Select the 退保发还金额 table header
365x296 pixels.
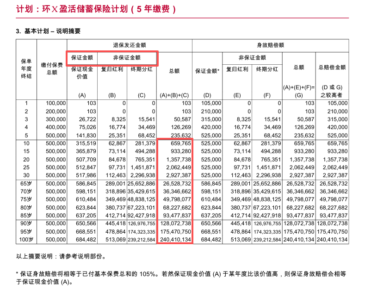129,45
